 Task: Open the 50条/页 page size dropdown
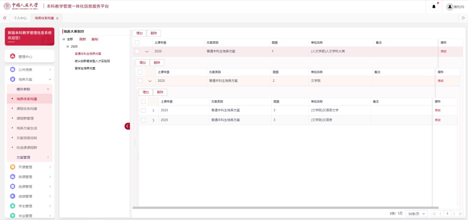tap(417, 214)
